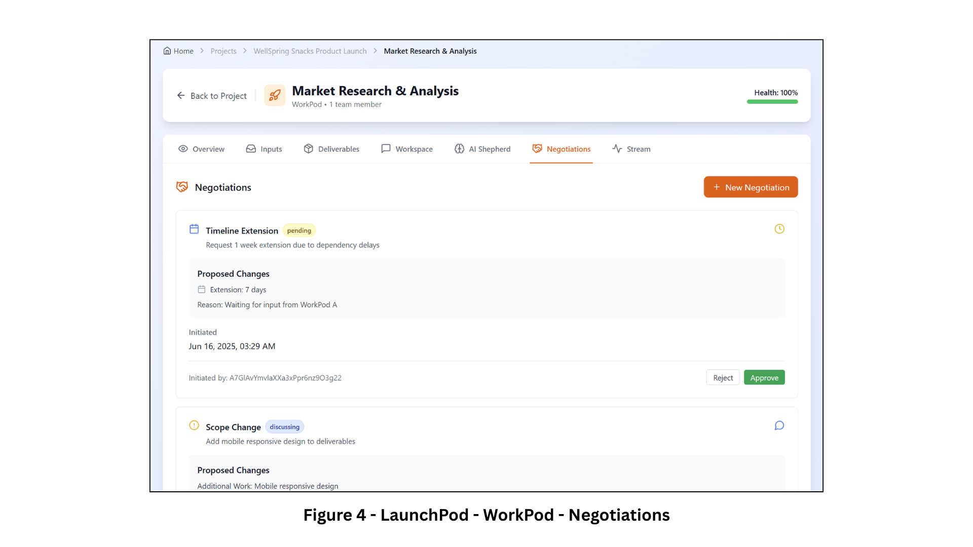Click the Health progress bar

click(772, 102)
